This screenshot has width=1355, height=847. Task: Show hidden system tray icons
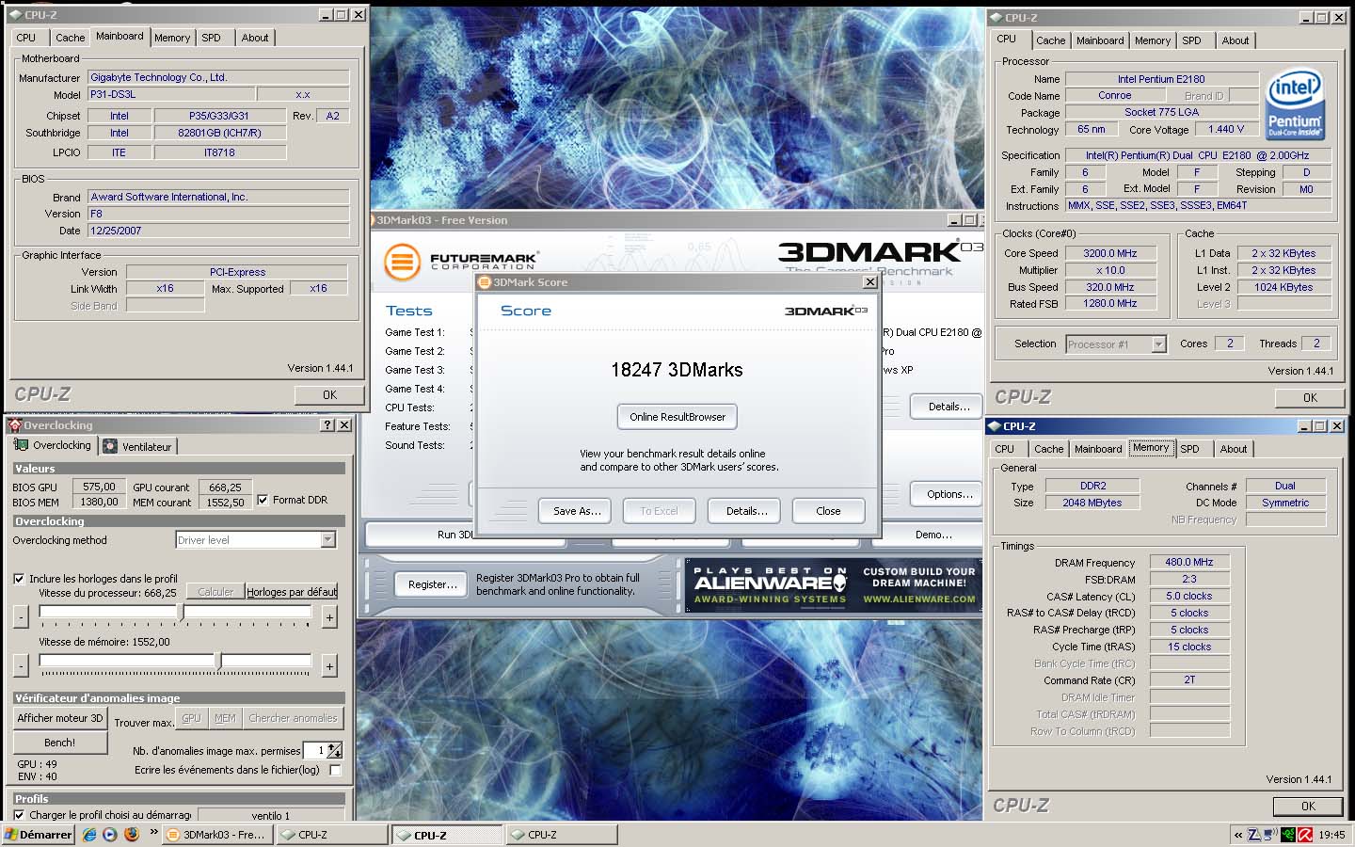click(x=1238, y=835)
